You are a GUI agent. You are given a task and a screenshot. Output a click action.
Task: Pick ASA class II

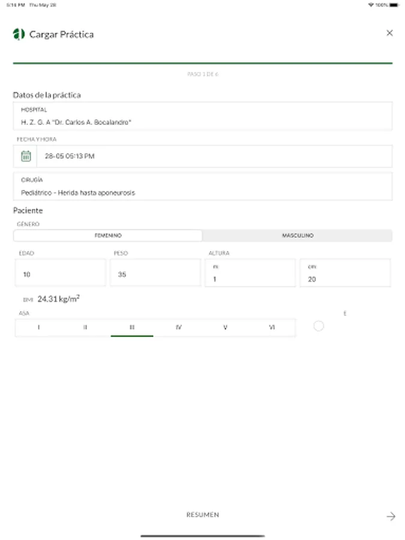(x=85, y=328)
